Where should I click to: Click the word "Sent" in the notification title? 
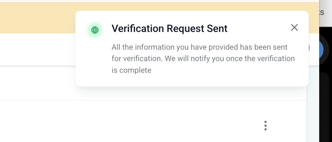216,28
